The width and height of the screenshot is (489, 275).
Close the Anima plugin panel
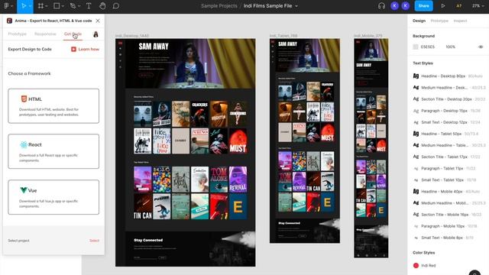[98, 21]
